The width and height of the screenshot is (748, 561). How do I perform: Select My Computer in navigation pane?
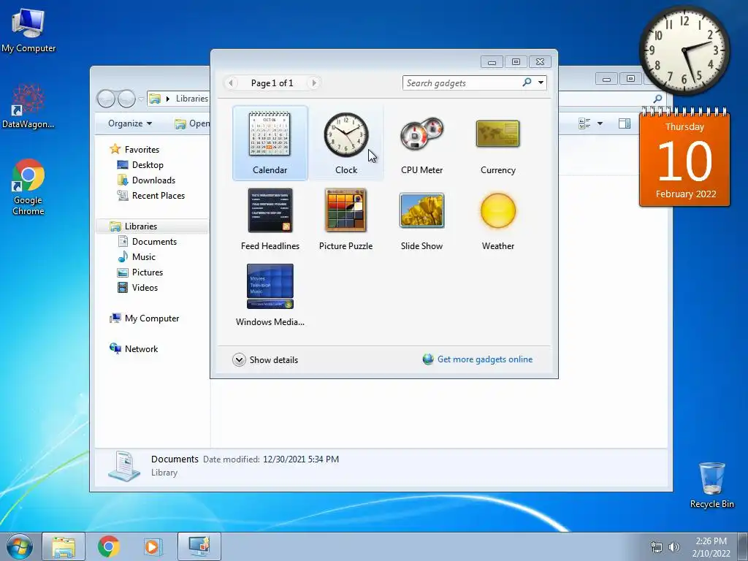(144, 318)
